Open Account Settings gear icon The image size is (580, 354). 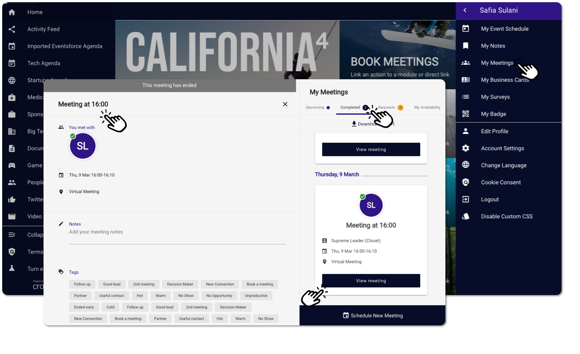(466, 148)
